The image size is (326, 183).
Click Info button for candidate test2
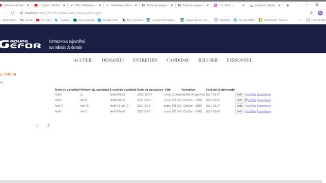[x=240, y=95]
